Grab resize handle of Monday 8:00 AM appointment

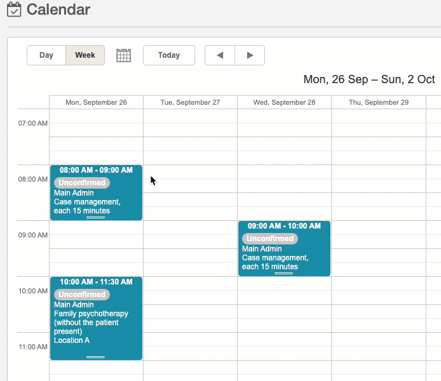[96, 217]
